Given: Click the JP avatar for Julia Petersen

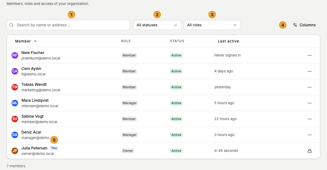Looking at the screenshot, I should 15,151.
